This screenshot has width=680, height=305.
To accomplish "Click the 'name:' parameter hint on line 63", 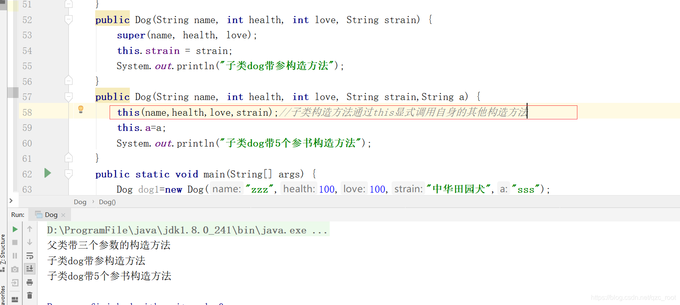I will pyautogui.click(x=227, y=189).
